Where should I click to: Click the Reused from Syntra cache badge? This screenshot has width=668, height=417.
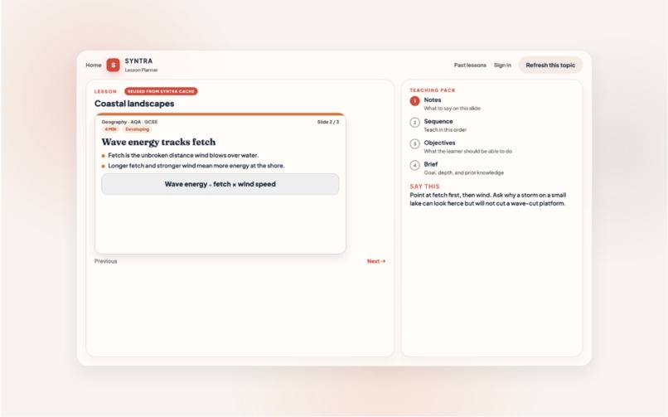[161, 91]
